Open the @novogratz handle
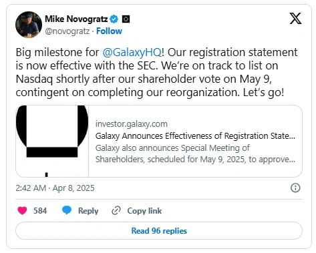Image resolution: width=316 pixels, height=253 pixels. point(67,31)
